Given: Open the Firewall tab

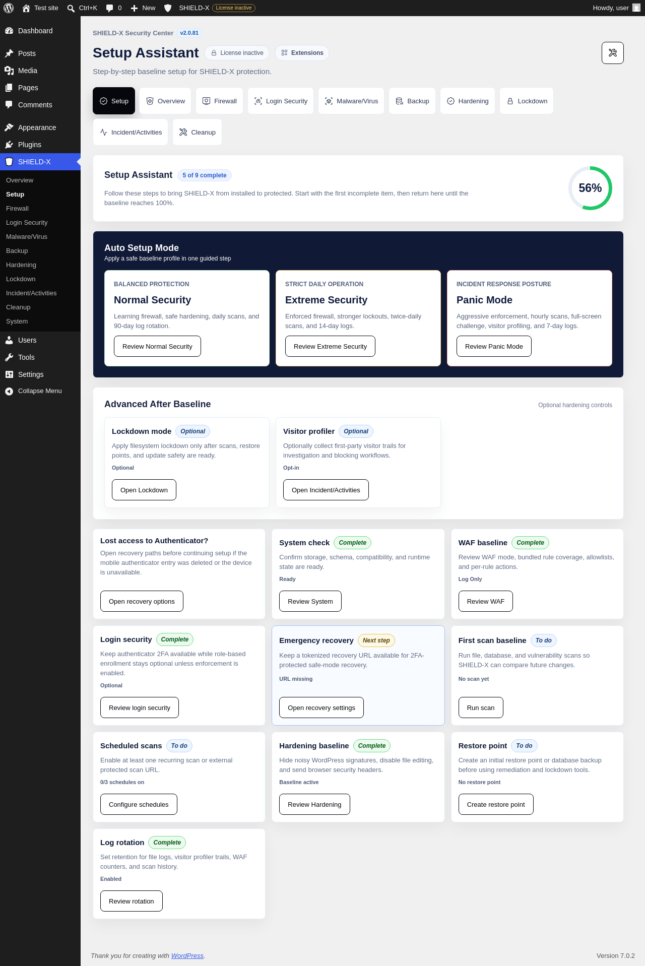Looking at the screenshot, I should 220,101.
